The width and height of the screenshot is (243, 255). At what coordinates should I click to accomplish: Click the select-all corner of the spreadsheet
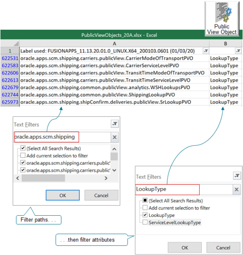pyautogui.click(x=10, y=43)
